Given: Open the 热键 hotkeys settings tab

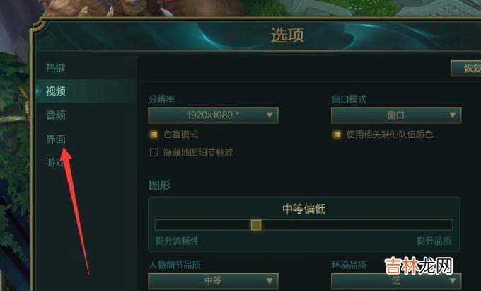Looking at the screenshot, I should click(55, 68).
